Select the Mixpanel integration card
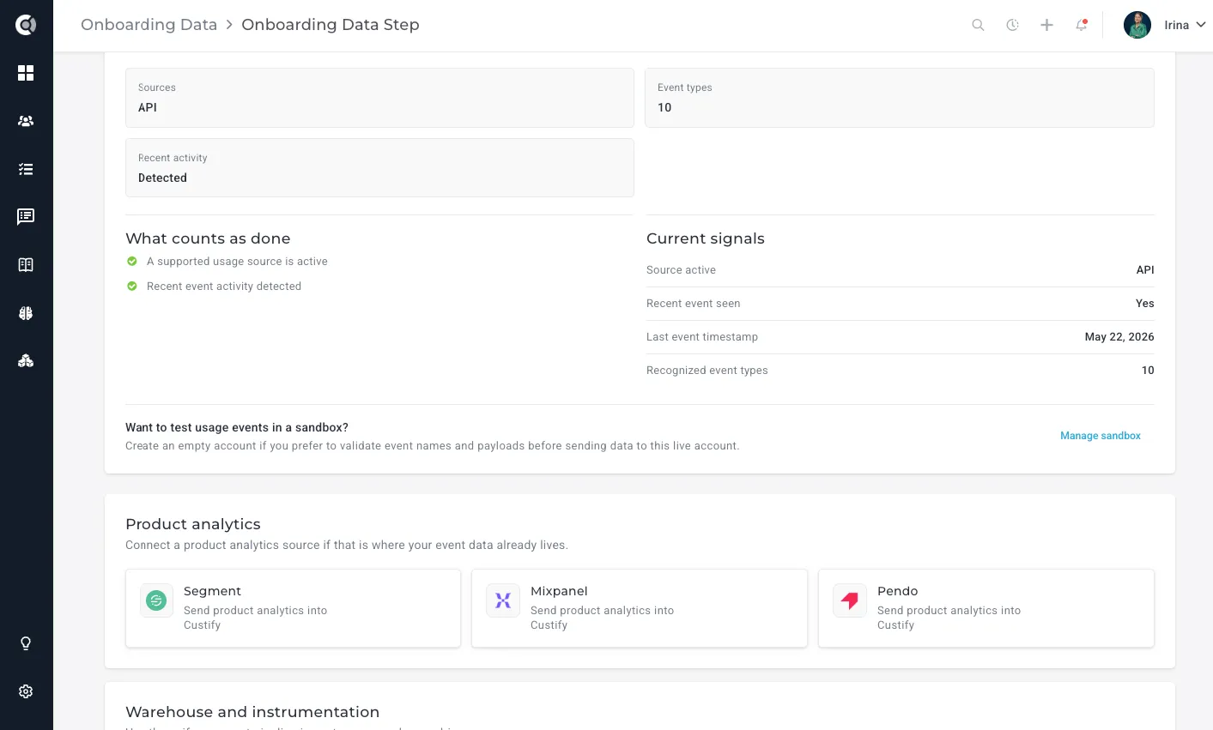 (640, 608)
